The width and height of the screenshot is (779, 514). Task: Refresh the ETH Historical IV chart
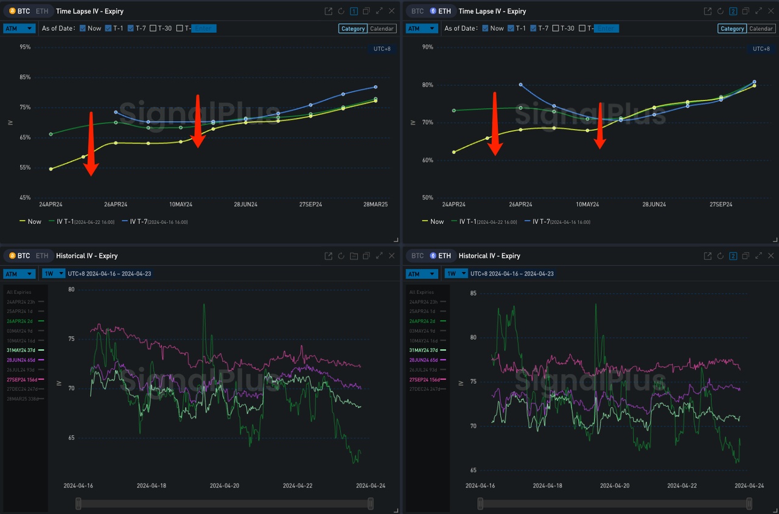point(720,256)
